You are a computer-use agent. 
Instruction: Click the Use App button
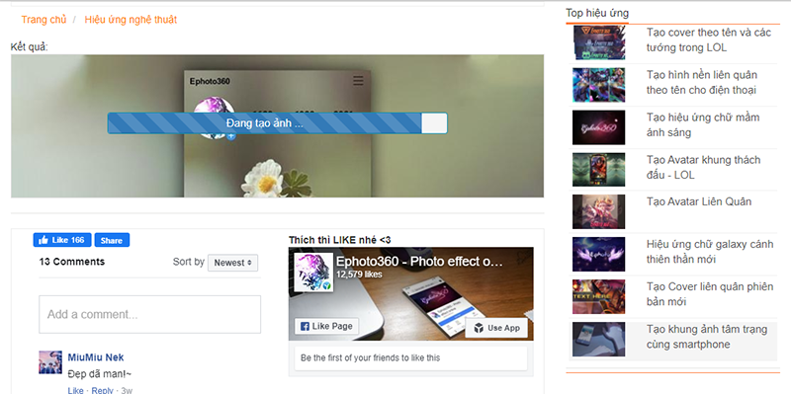496,328
